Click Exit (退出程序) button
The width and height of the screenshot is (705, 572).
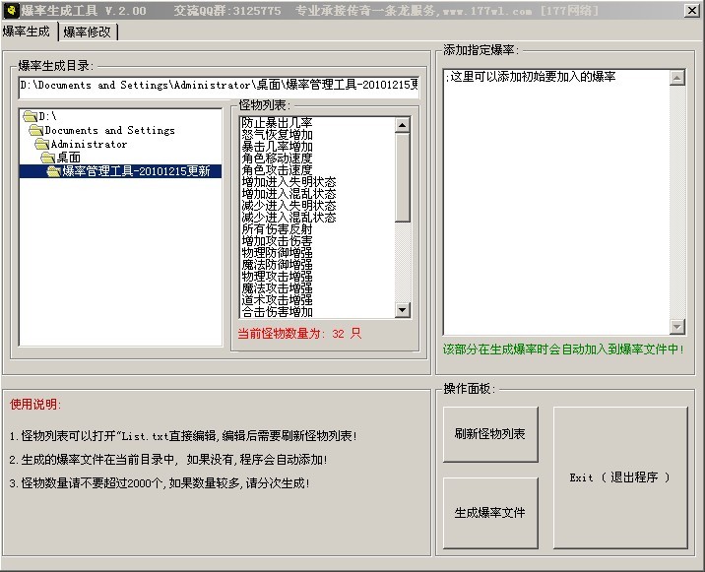[x=619, y=477]
